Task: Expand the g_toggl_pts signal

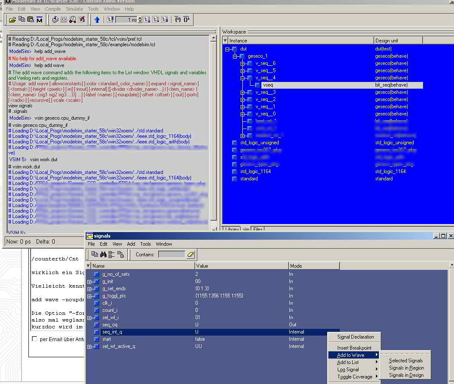Action: pos(89,296)
